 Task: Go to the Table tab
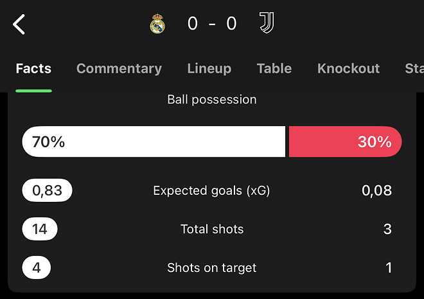(x=274, y=69)
